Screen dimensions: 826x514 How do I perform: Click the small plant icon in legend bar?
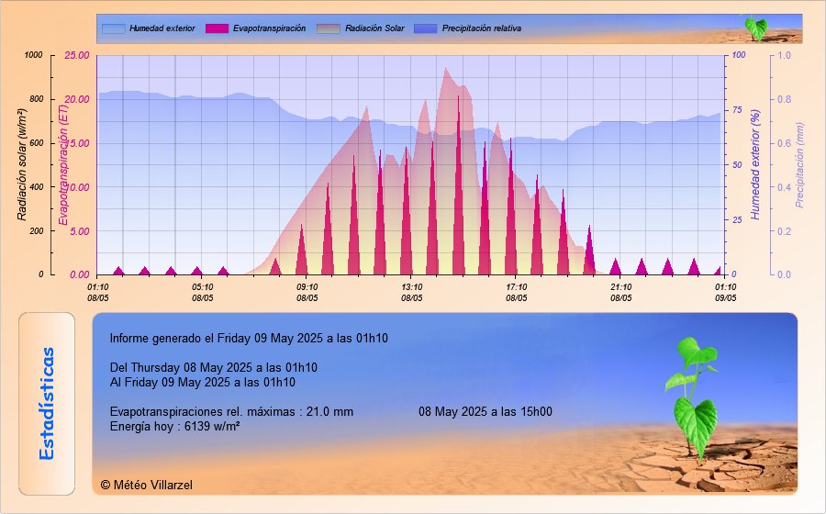coord(756,28)
